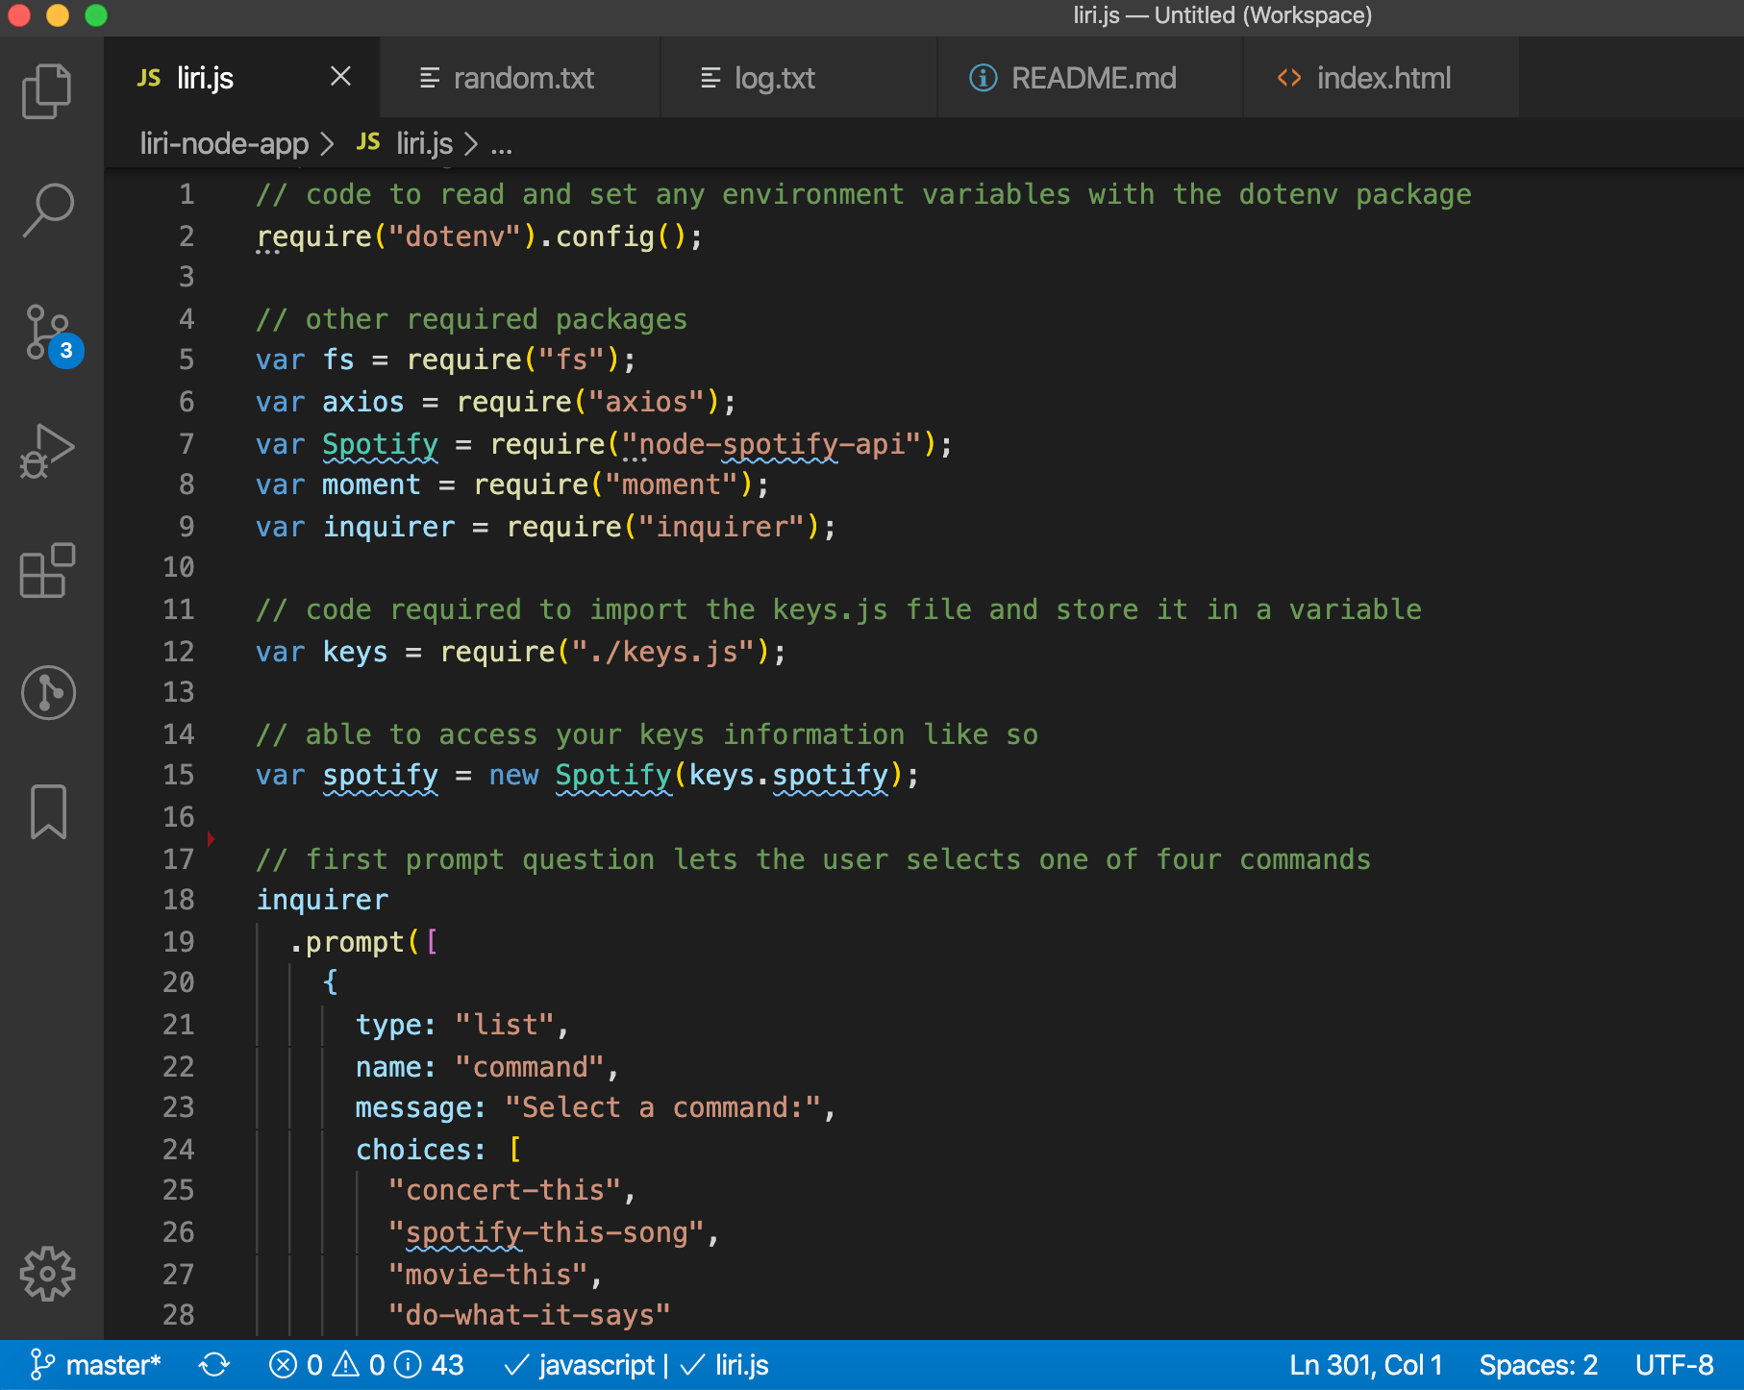Change file encoding UTF-8
This screenshot has width=1744, height=1390.
[x=1675, y=1365]
